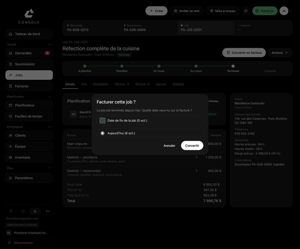Click the Feuilles de temps clock icon

click(10, 116)
